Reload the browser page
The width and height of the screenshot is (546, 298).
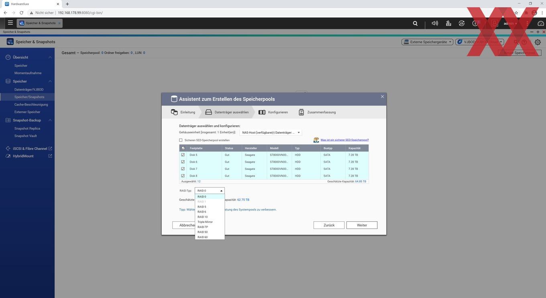tap(21, 13)
